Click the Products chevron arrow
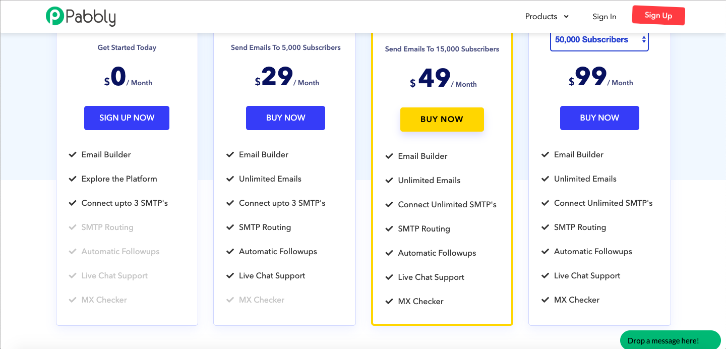726x349 pixels. tap(566, 17)
